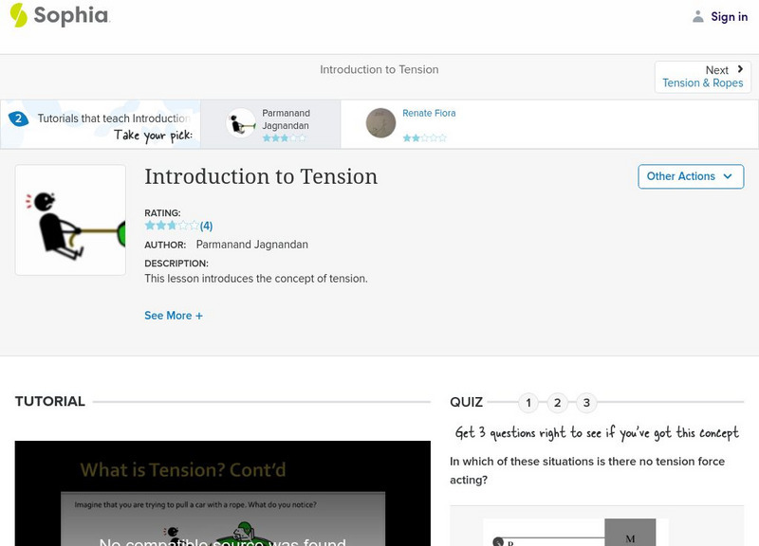Click the lesson rating stars
Image resolution: width=759 pixels, height=546 pixels.
[172, 226]
